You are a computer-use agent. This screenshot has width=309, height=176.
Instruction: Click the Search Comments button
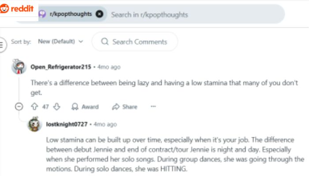point(135,42)
